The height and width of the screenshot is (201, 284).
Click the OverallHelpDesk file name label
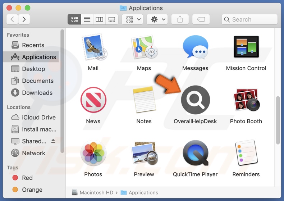tap(195, 121)
